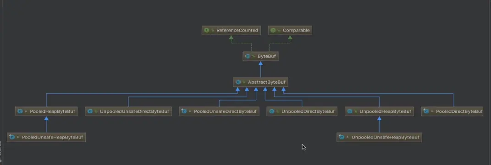This screenshot has height=165, width=491.
Task: Click the class icon of UnpooledDirectByteBuf
Action: tap(272, 112)
